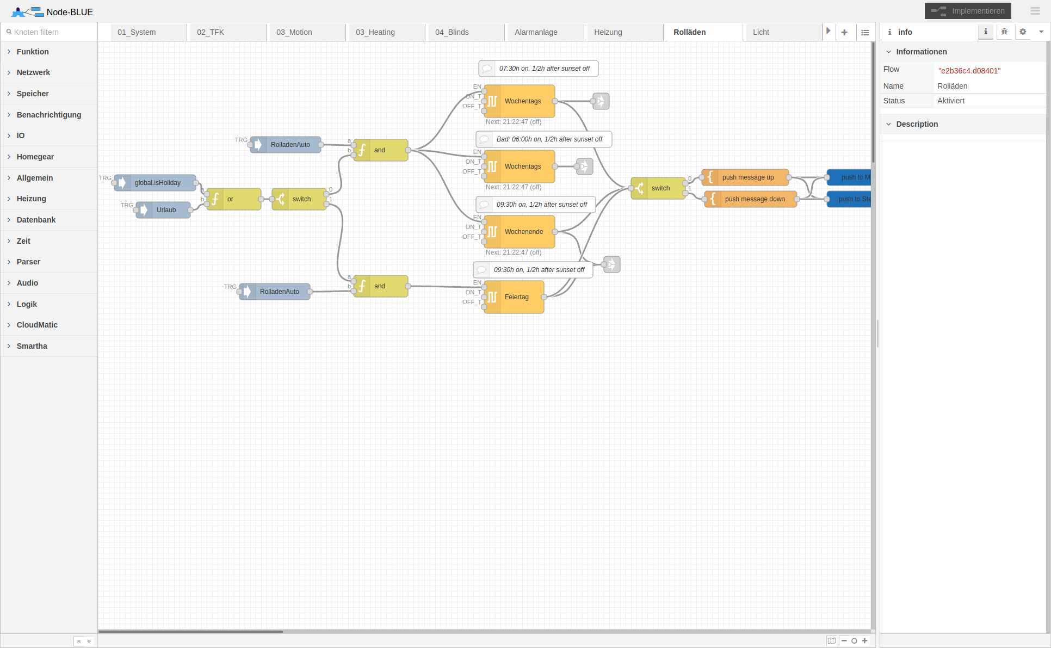Expand the Netzwerk palette category
The height and width of the screenshot is (648, 1051).
point(49,72)
